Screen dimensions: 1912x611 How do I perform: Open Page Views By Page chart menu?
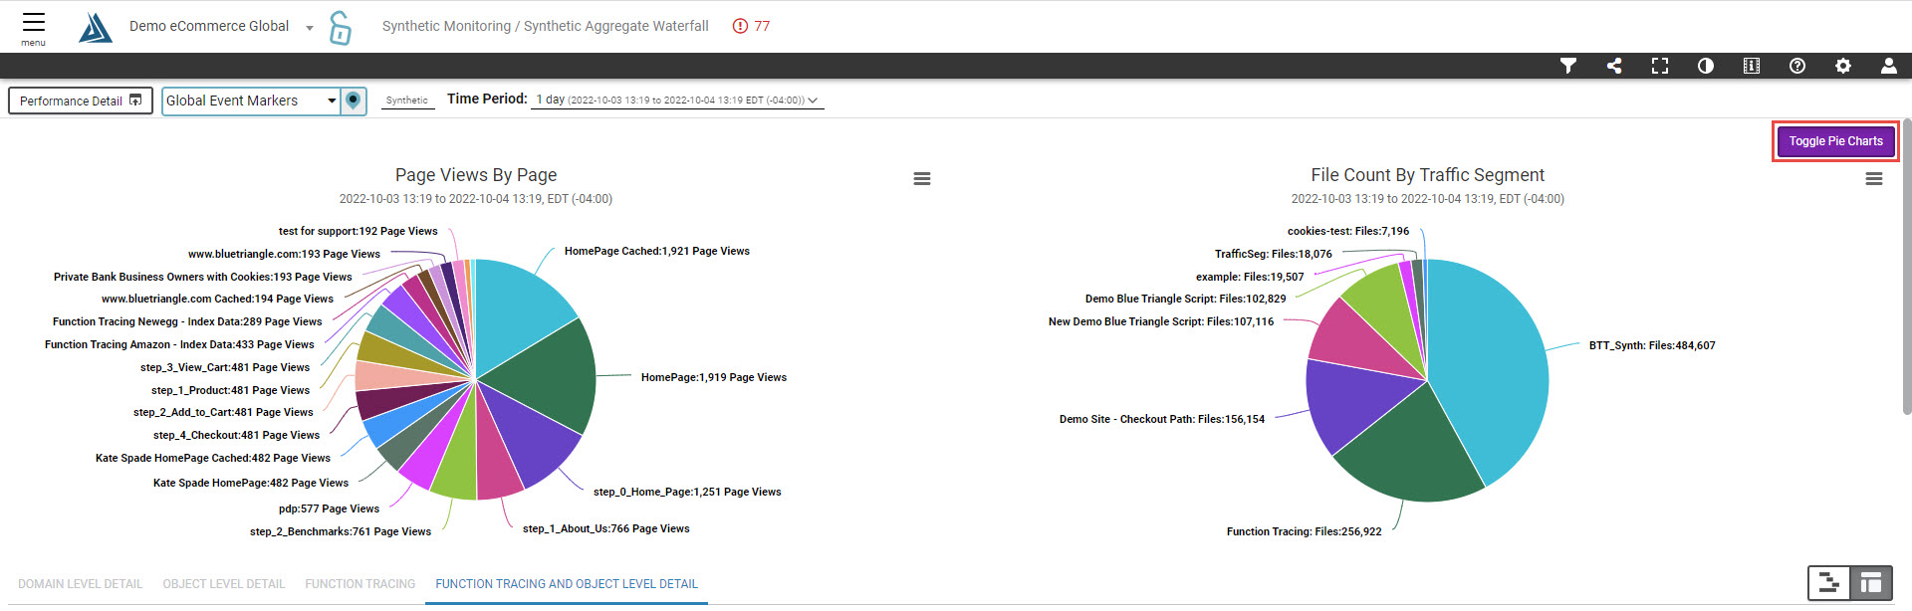click(x=921, y=179)
